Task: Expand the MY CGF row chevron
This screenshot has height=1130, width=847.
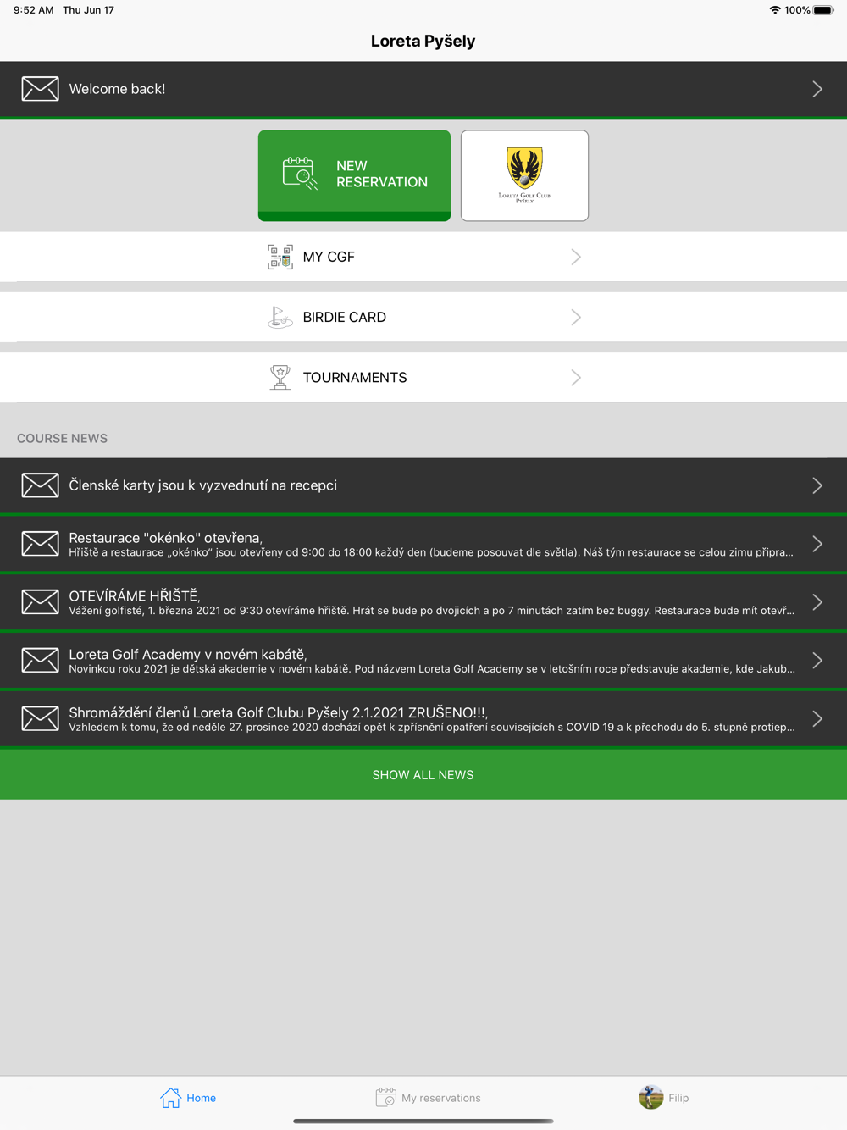Action: (x=576, y=257)
